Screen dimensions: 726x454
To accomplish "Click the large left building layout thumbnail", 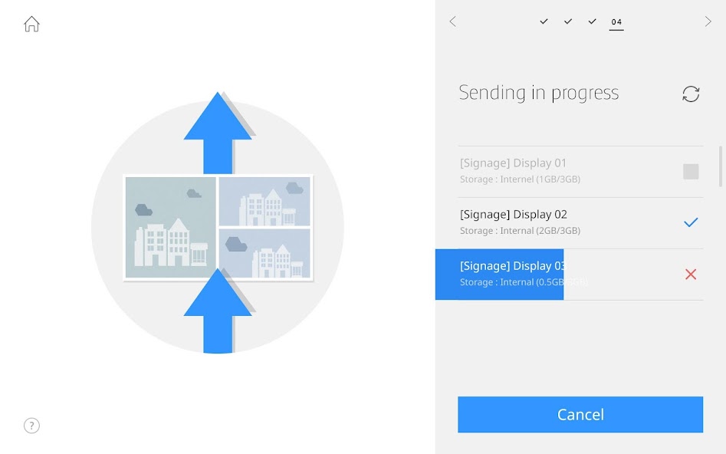I will (170, 227).
